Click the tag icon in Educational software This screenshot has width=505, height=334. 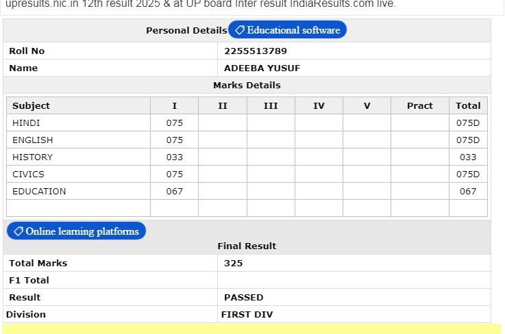[240, 30]
